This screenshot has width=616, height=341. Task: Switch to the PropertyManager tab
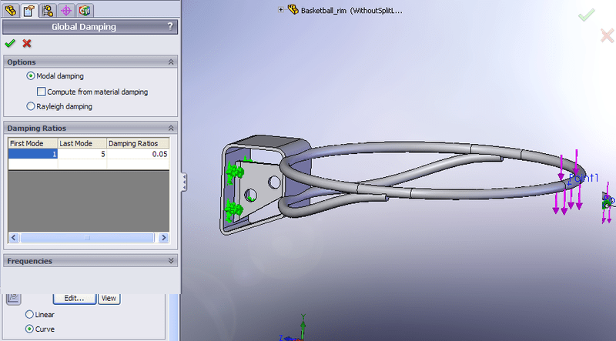coord(28,10)
